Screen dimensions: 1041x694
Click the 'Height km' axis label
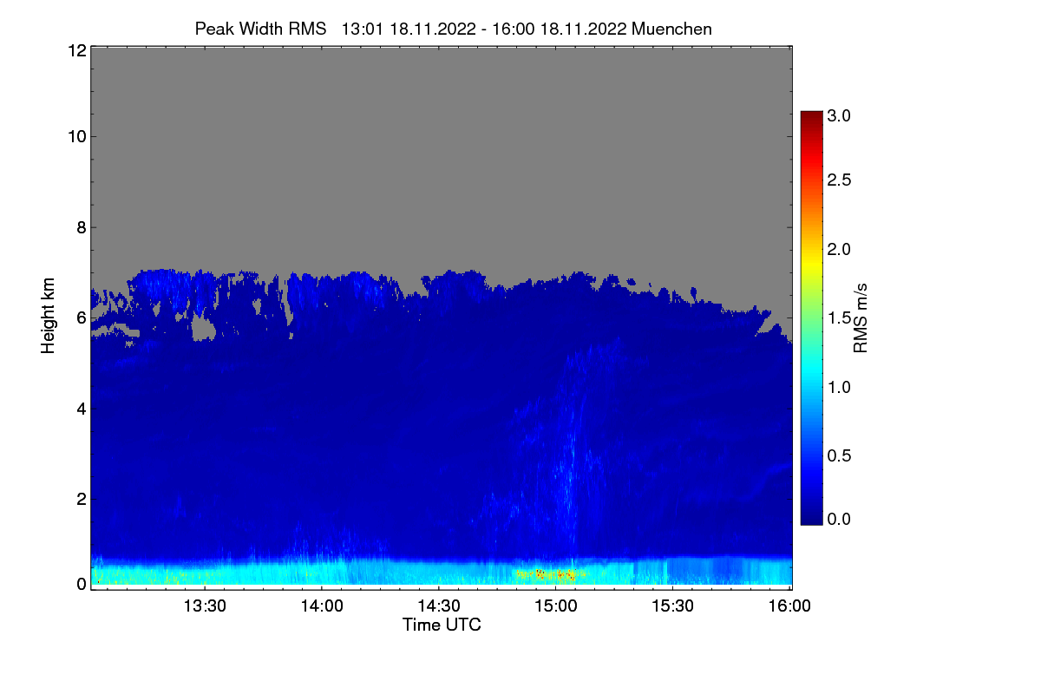[x=49, y=317]
